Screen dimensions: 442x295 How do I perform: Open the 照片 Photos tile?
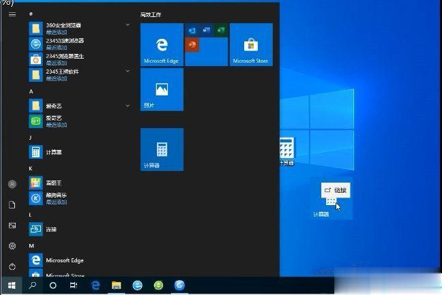click(x=162, y=89)
